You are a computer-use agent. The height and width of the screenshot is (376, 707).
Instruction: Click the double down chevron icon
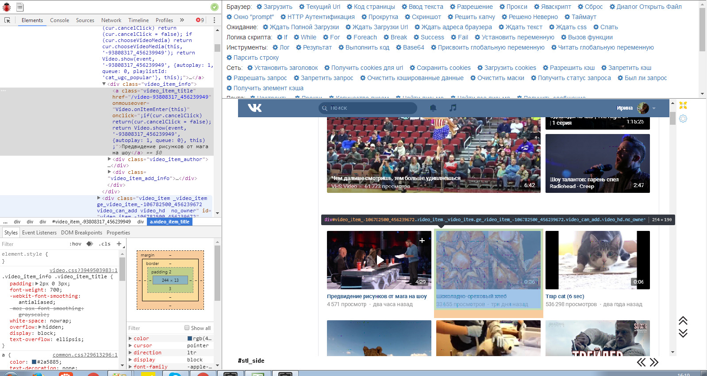tap(683, 333)
